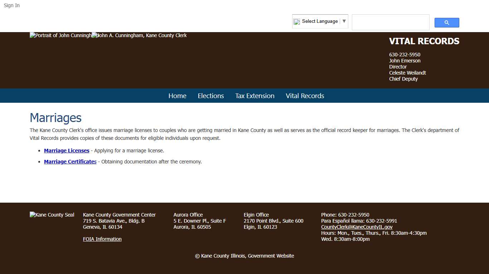Click the Kane County Seal image
The width and height of the screenshot is (489, 274).
[x=52, y=215]
